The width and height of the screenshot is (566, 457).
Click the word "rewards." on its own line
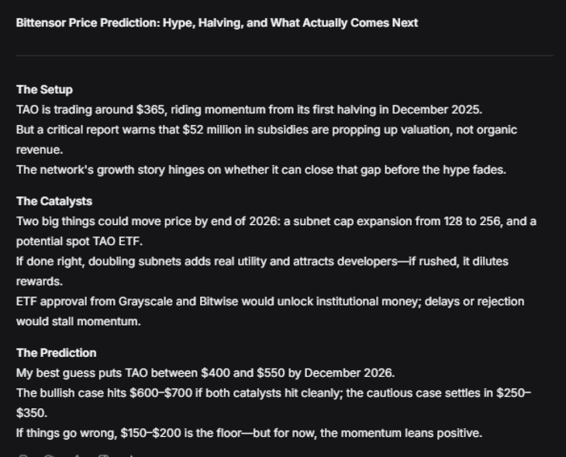[x=39, y=282]
